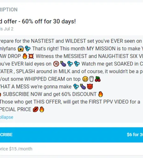Click the fire emoji next to the lips
The height and width of the screenshot is (158, 143).
(42, 109)
